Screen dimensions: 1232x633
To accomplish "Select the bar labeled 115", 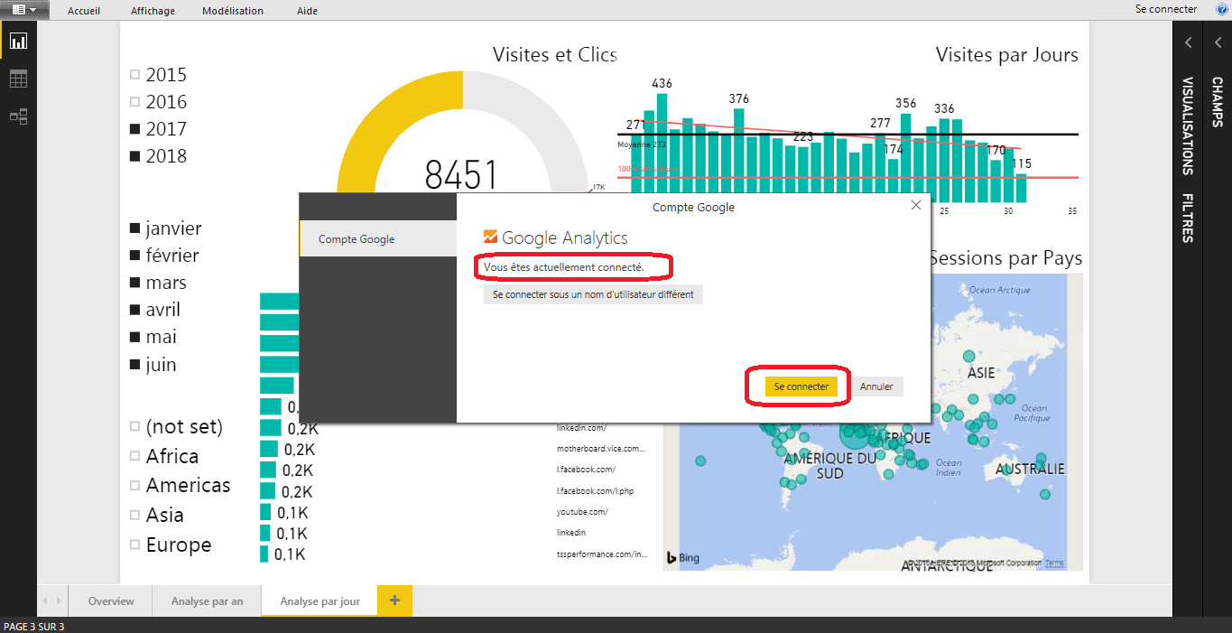I will click(x=1022, y=188).
